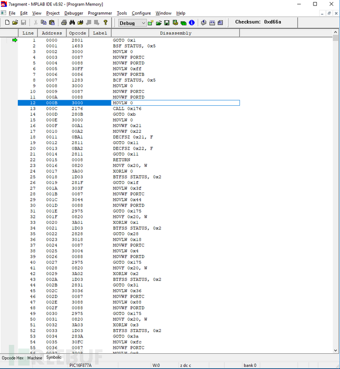Select line 1 GOTO 0x1
340x369 pixels.
click(x=129, y=40)
